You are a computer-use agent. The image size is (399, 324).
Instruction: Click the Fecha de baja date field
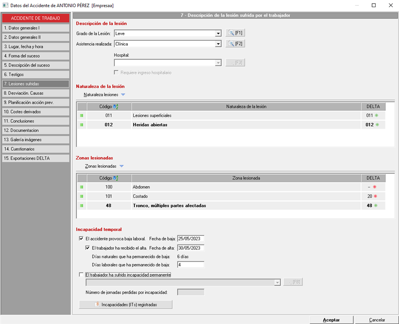click(191, 238)
